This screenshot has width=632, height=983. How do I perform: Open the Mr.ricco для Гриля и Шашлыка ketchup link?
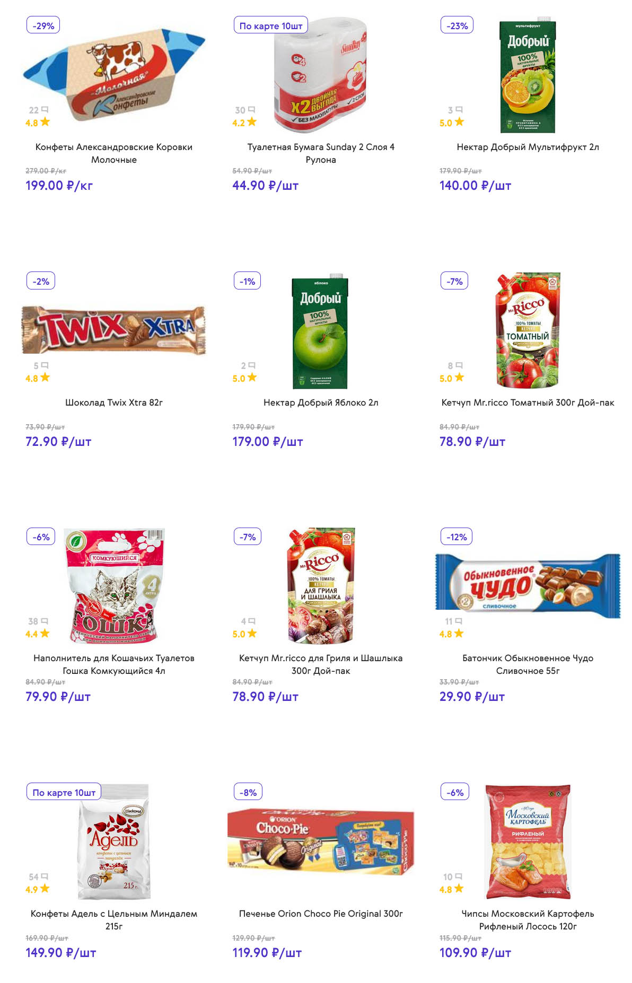(320, 664)
